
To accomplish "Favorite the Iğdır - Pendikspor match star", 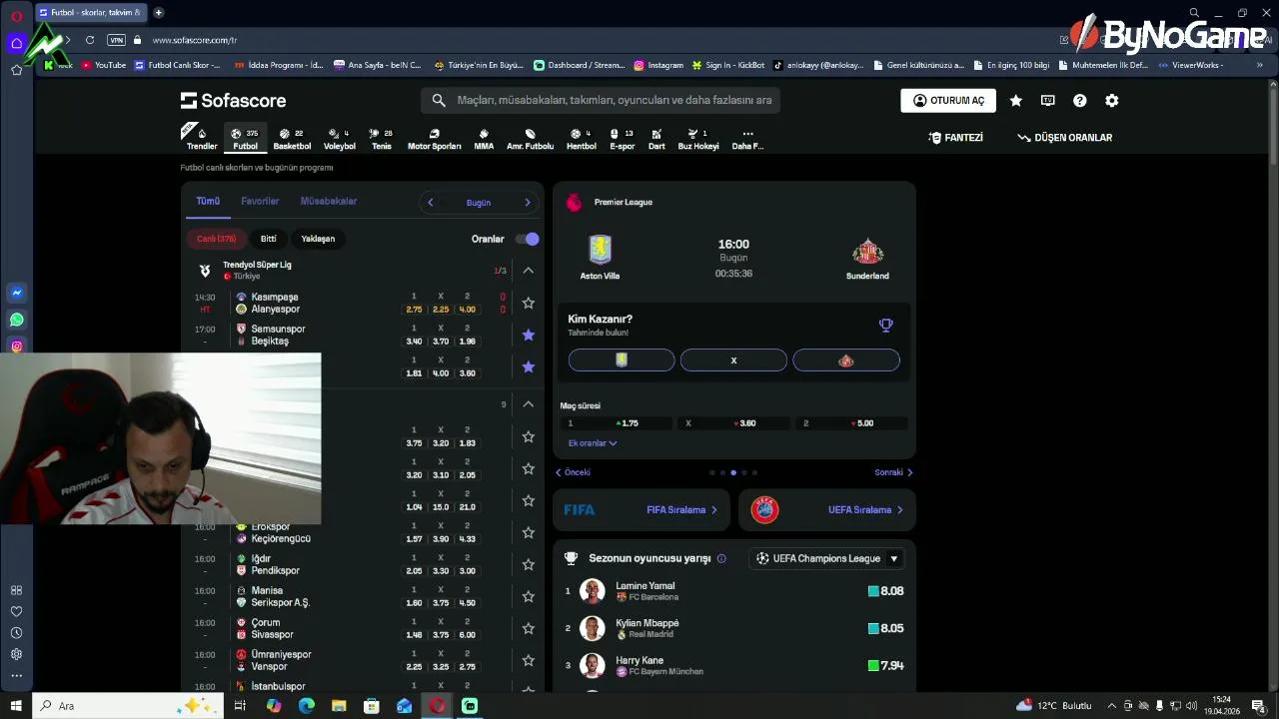I will tap(529, 564).
